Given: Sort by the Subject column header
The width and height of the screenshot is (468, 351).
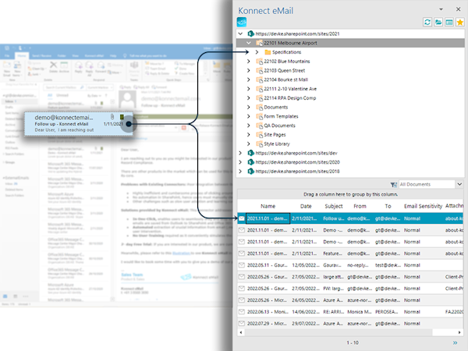Looking at the screenshot, I should (334, 206).
